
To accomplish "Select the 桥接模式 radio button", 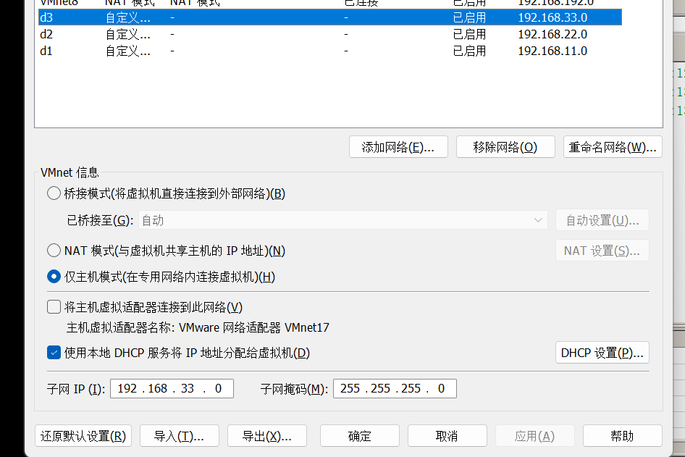I will coord(54,193).
